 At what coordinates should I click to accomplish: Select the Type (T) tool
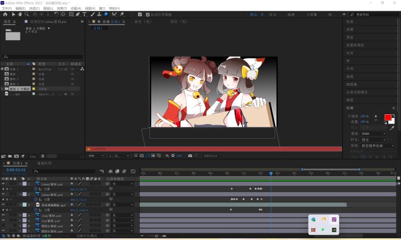(84, 14)
